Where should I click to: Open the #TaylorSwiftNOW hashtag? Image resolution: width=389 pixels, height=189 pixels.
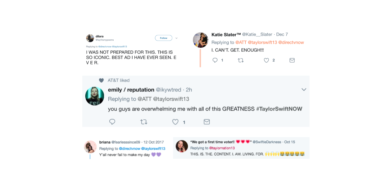click(x=279, y=109)
